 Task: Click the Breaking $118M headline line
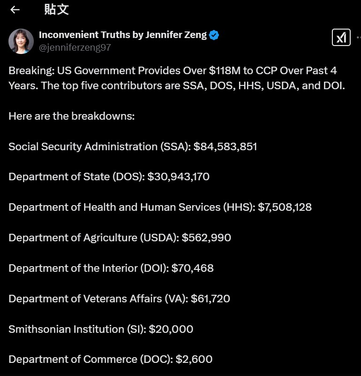pos(173,70)
